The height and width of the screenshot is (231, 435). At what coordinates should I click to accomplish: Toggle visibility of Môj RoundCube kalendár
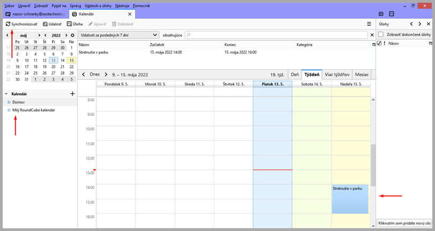(x=9, y=110)
